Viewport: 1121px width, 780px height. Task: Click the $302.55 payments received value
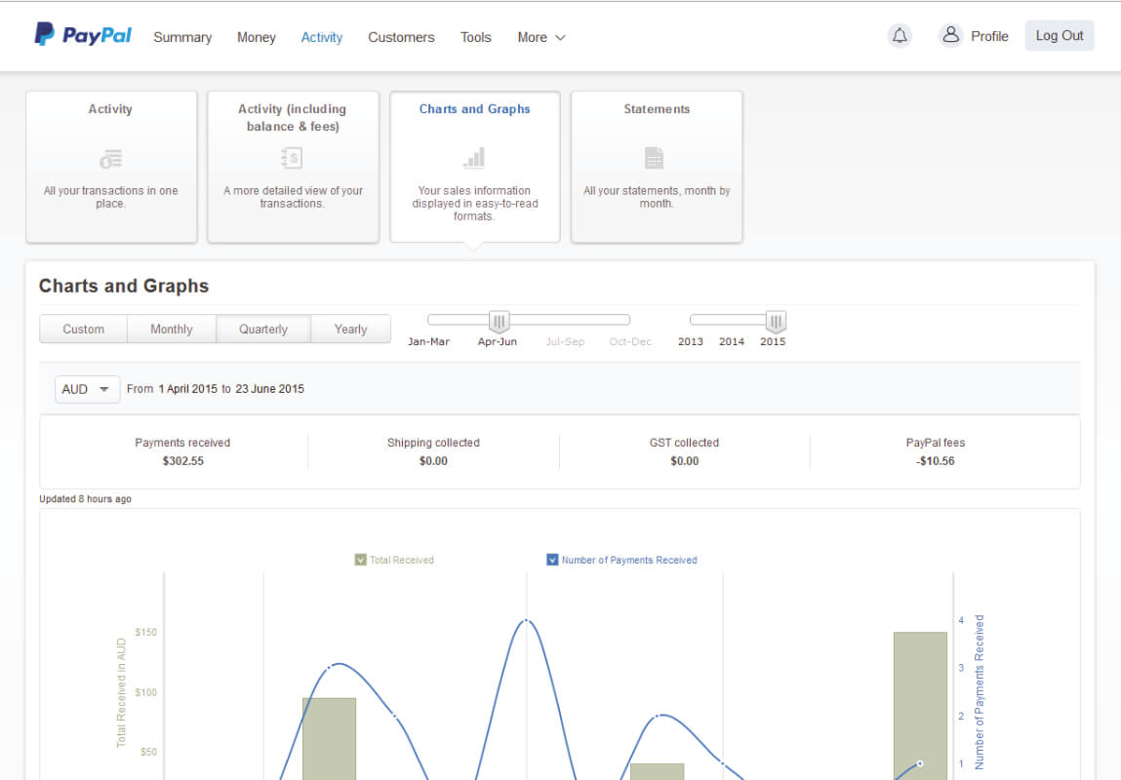[183, 461]
